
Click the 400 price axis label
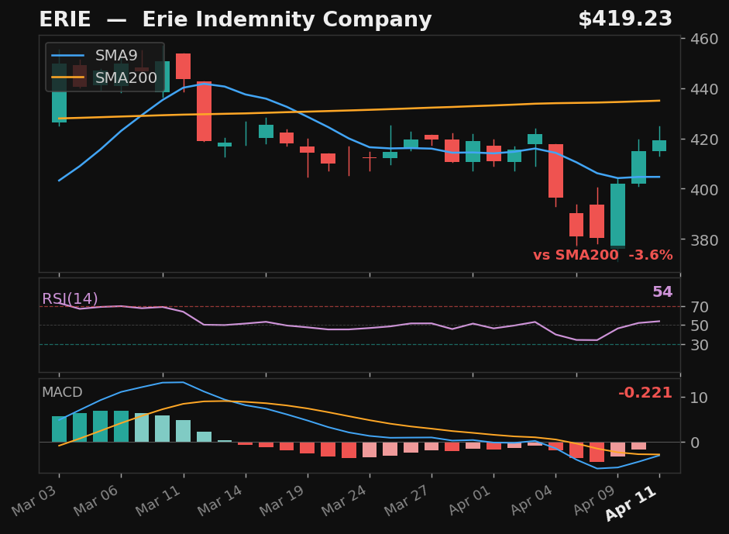(x=704, y=190)
